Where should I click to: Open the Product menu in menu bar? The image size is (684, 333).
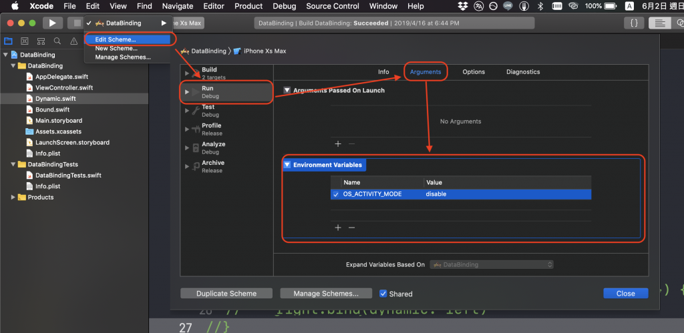pyautogui.click(x=248, y=6)
